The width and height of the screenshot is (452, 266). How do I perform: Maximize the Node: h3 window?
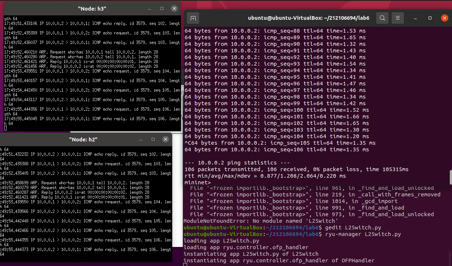point(162,8)
